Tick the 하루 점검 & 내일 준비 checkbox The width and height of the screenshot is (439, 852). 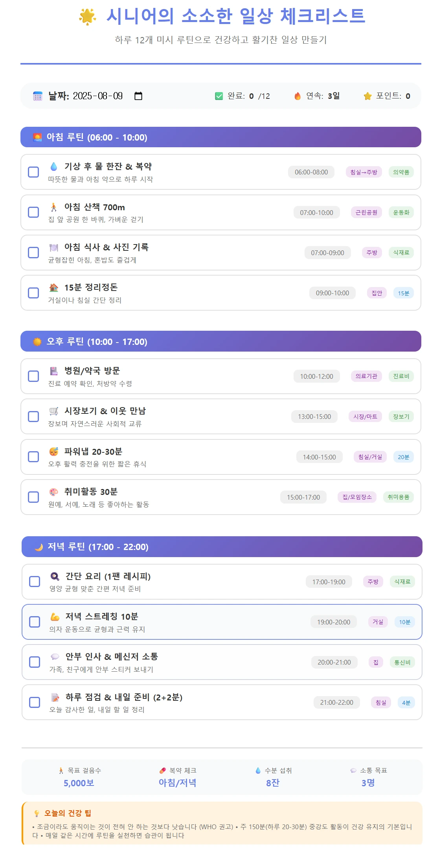pos(35,702)
